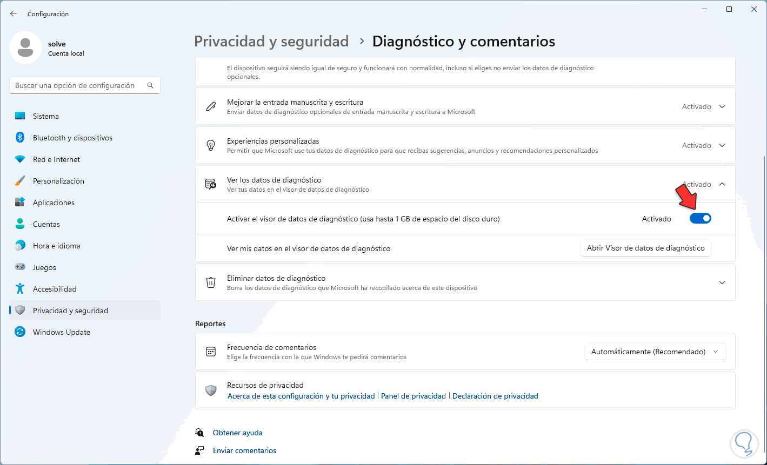Expand Mejorar la entrada manuscrita section

(722, 106)
